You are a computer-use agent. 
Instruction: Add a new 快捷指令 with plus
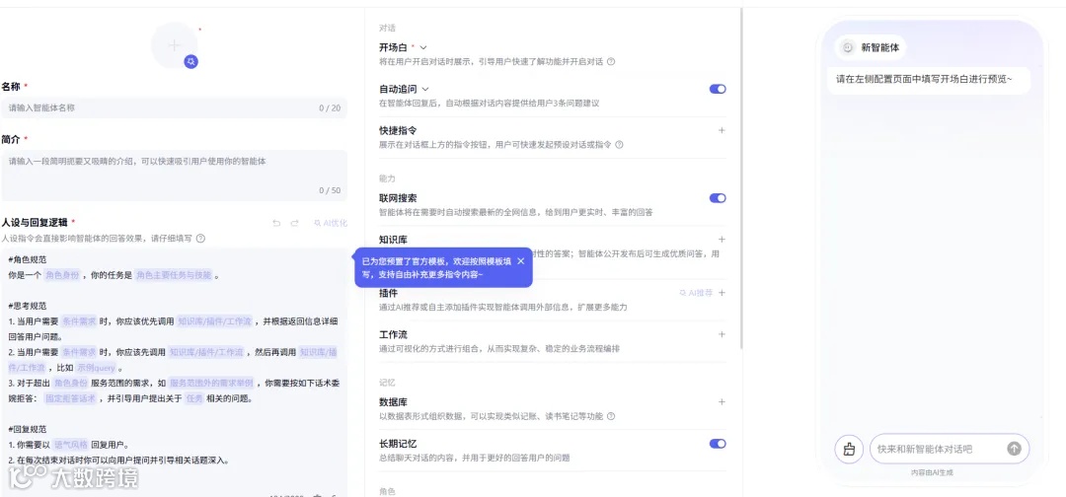point(722,130)
